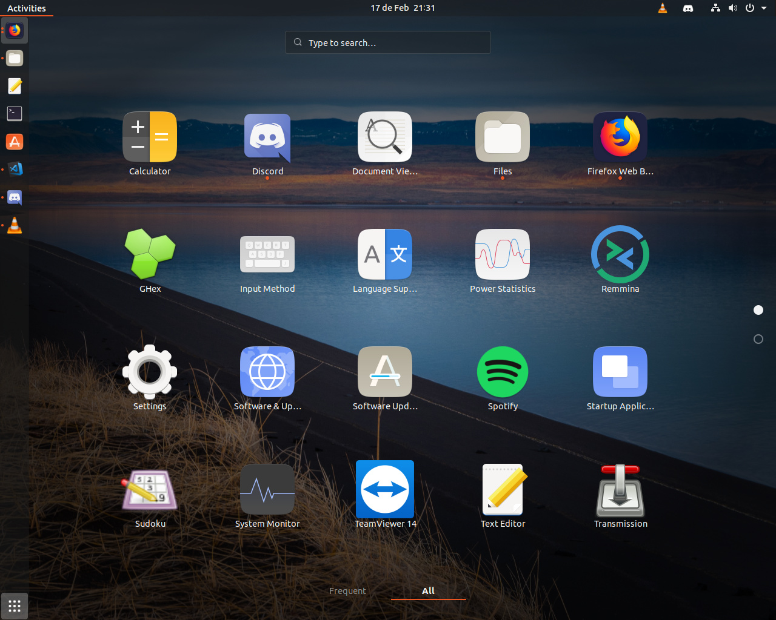Image resolution: width=776 pixels, height=620 pixels.
Task: Switch to the Frequent tab
Action: point(347,591)
